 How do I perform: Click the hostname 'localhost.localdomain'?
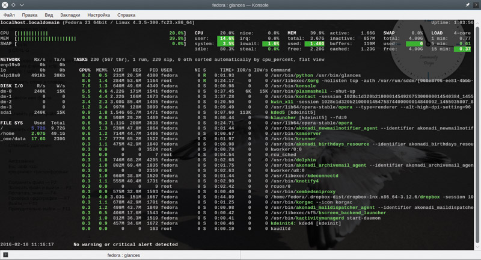coord(29,22)
